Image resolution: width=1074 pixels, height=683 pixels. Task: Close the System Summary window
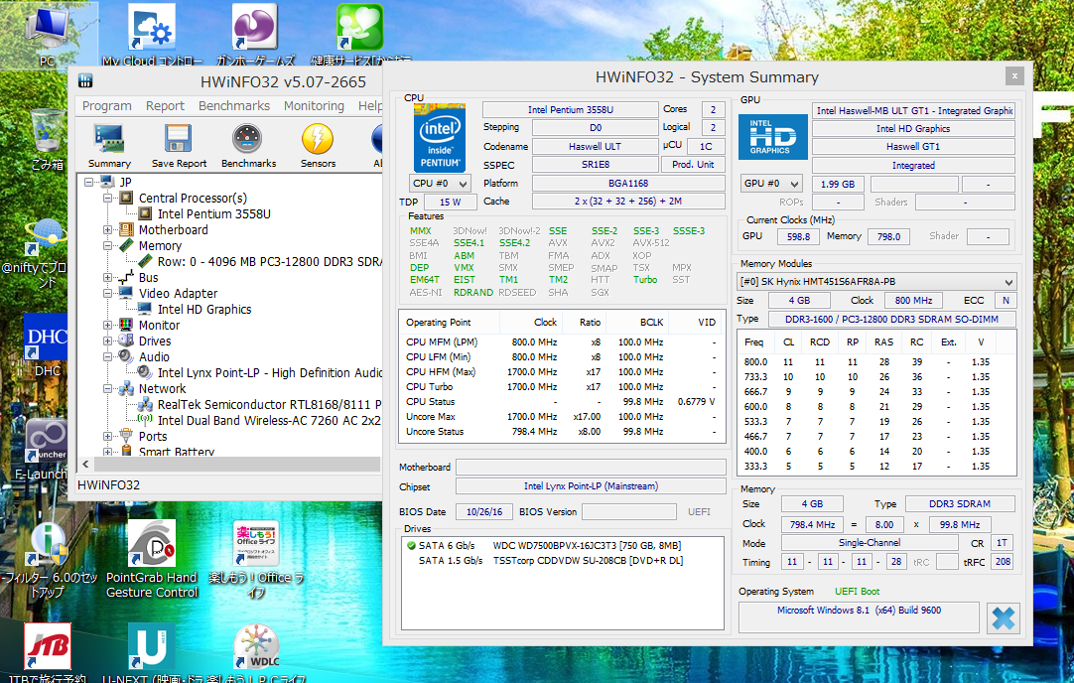1014,76
